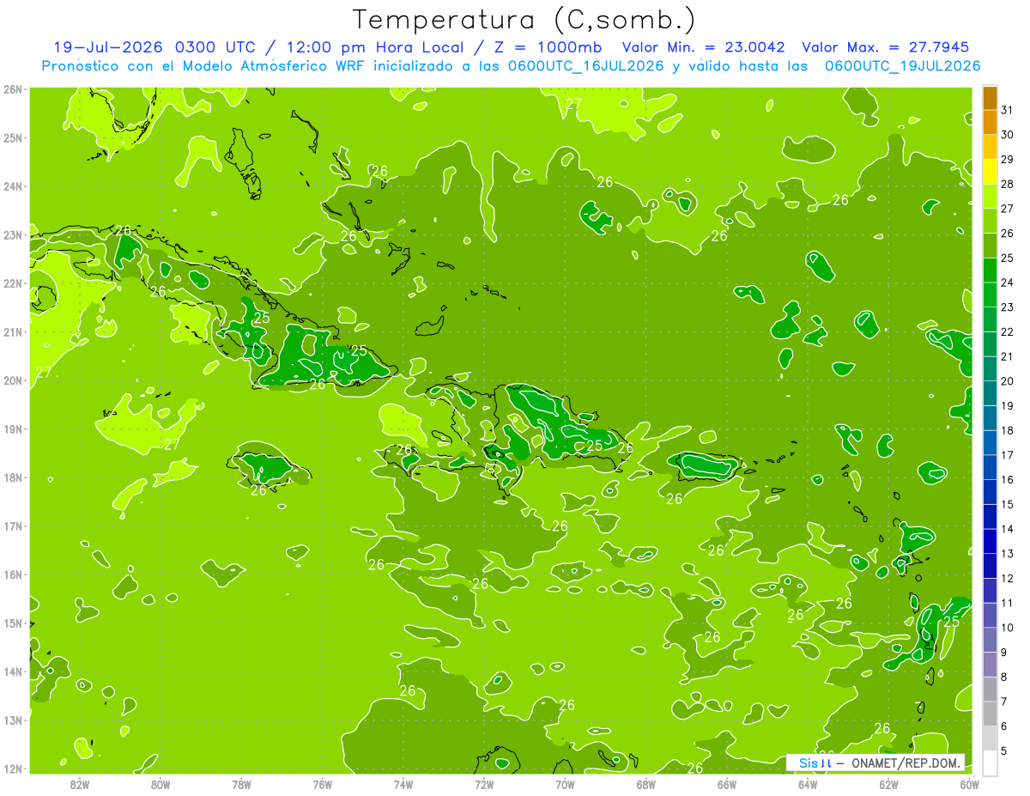Image resolution: width=1030 pixels, height=796 pixels.
Task: Click the legend value 29
Action: [x=1007, y=160]
